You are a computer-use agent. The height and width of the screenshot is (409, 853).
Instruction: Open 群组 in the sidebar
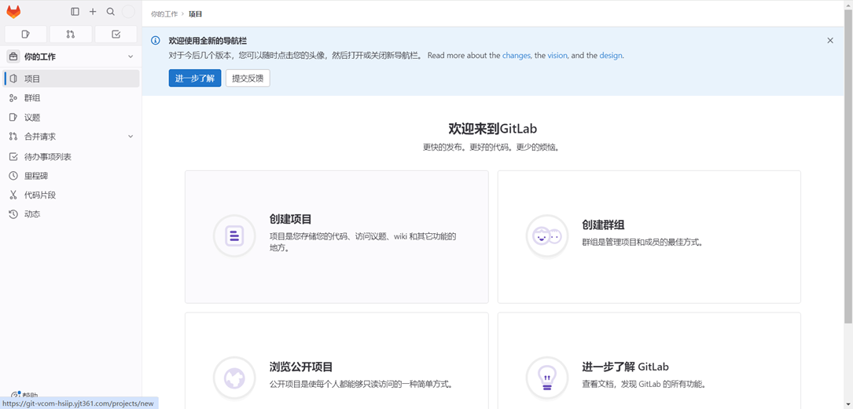click(72, 98)
